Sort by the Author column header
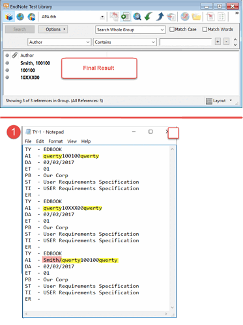The image size is (243, 325). 27,55
